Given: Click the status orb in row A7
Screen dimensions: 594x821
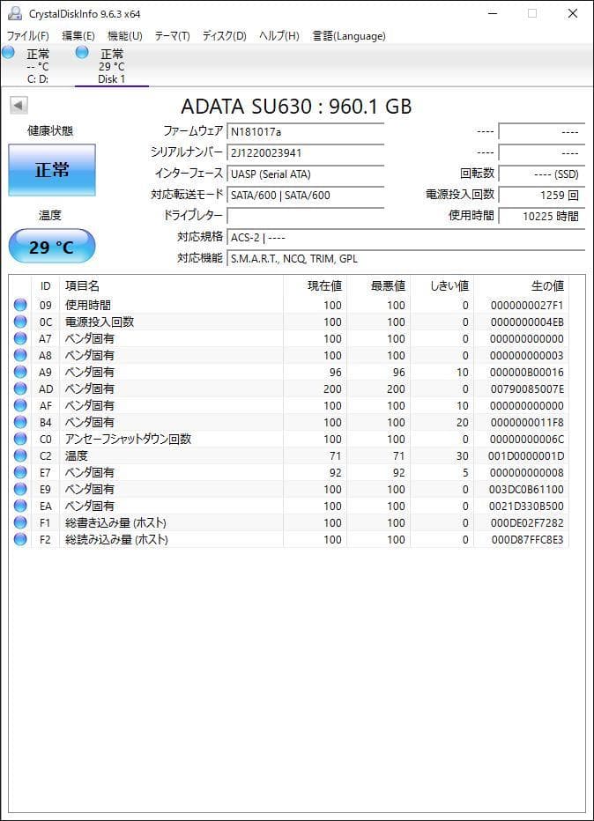Looking at the screenshot, I should pos(20,338).
